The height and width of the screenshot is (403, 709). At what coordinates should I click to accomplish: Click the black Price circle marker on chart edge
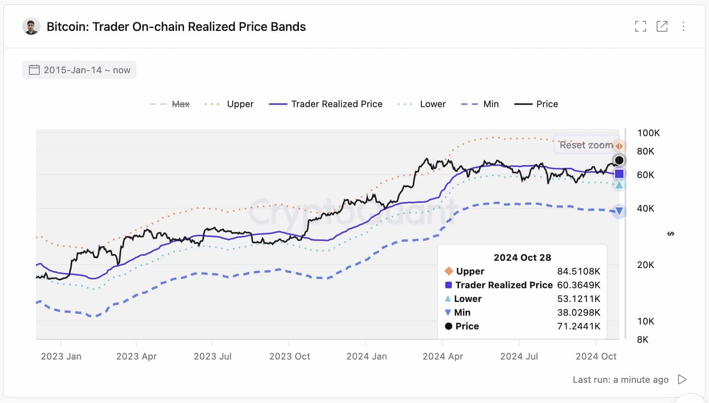(x=619, y=160)
